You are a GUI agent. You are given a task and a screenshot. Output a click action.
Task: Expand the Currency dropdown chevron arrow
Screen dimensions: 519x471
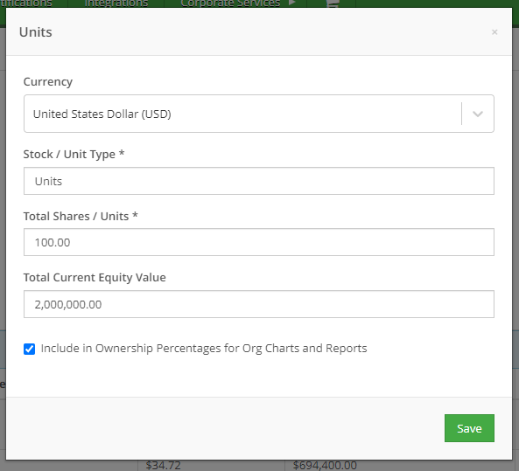pos(478,114)
